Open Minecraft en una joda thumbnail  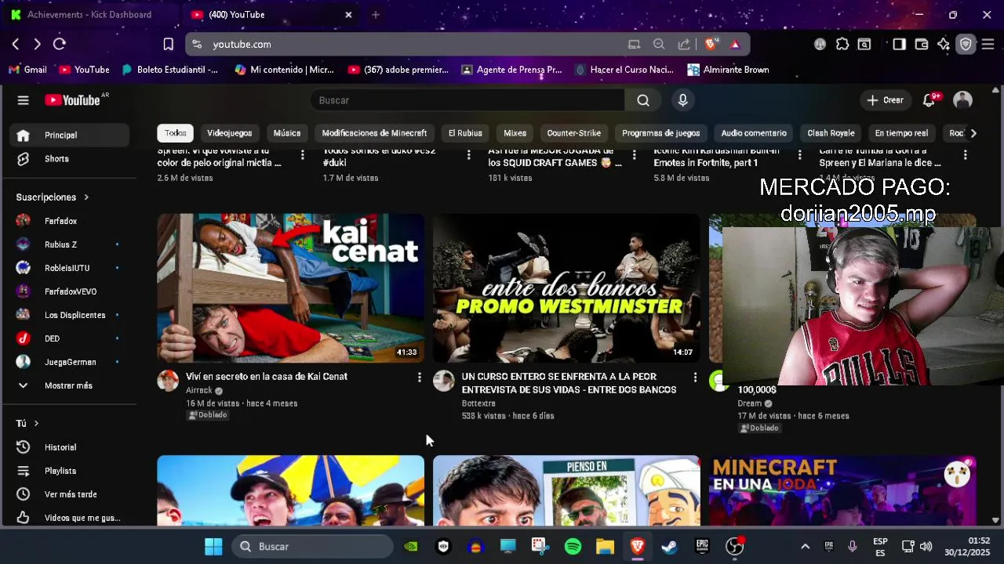[842, 491]
